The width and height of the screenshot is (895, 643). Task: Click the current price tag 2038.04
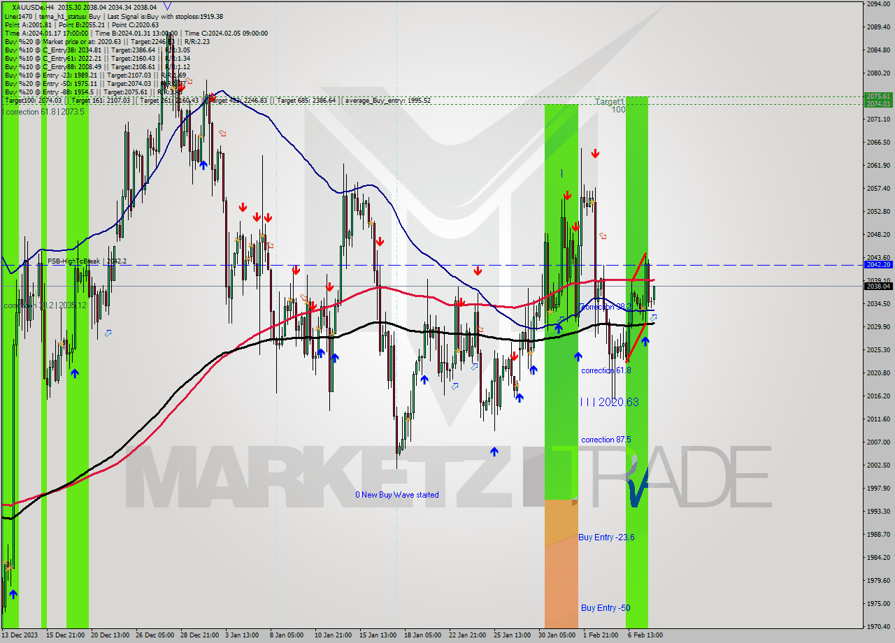878,286
